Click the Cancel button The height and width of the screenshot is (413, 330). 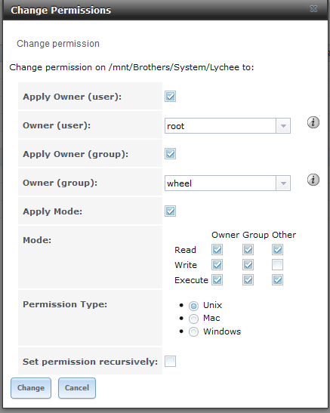pos(77,388)
